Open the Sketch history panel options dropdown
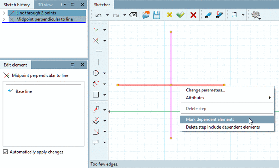Viewport: 279px width, 168px height. [65, 4]
